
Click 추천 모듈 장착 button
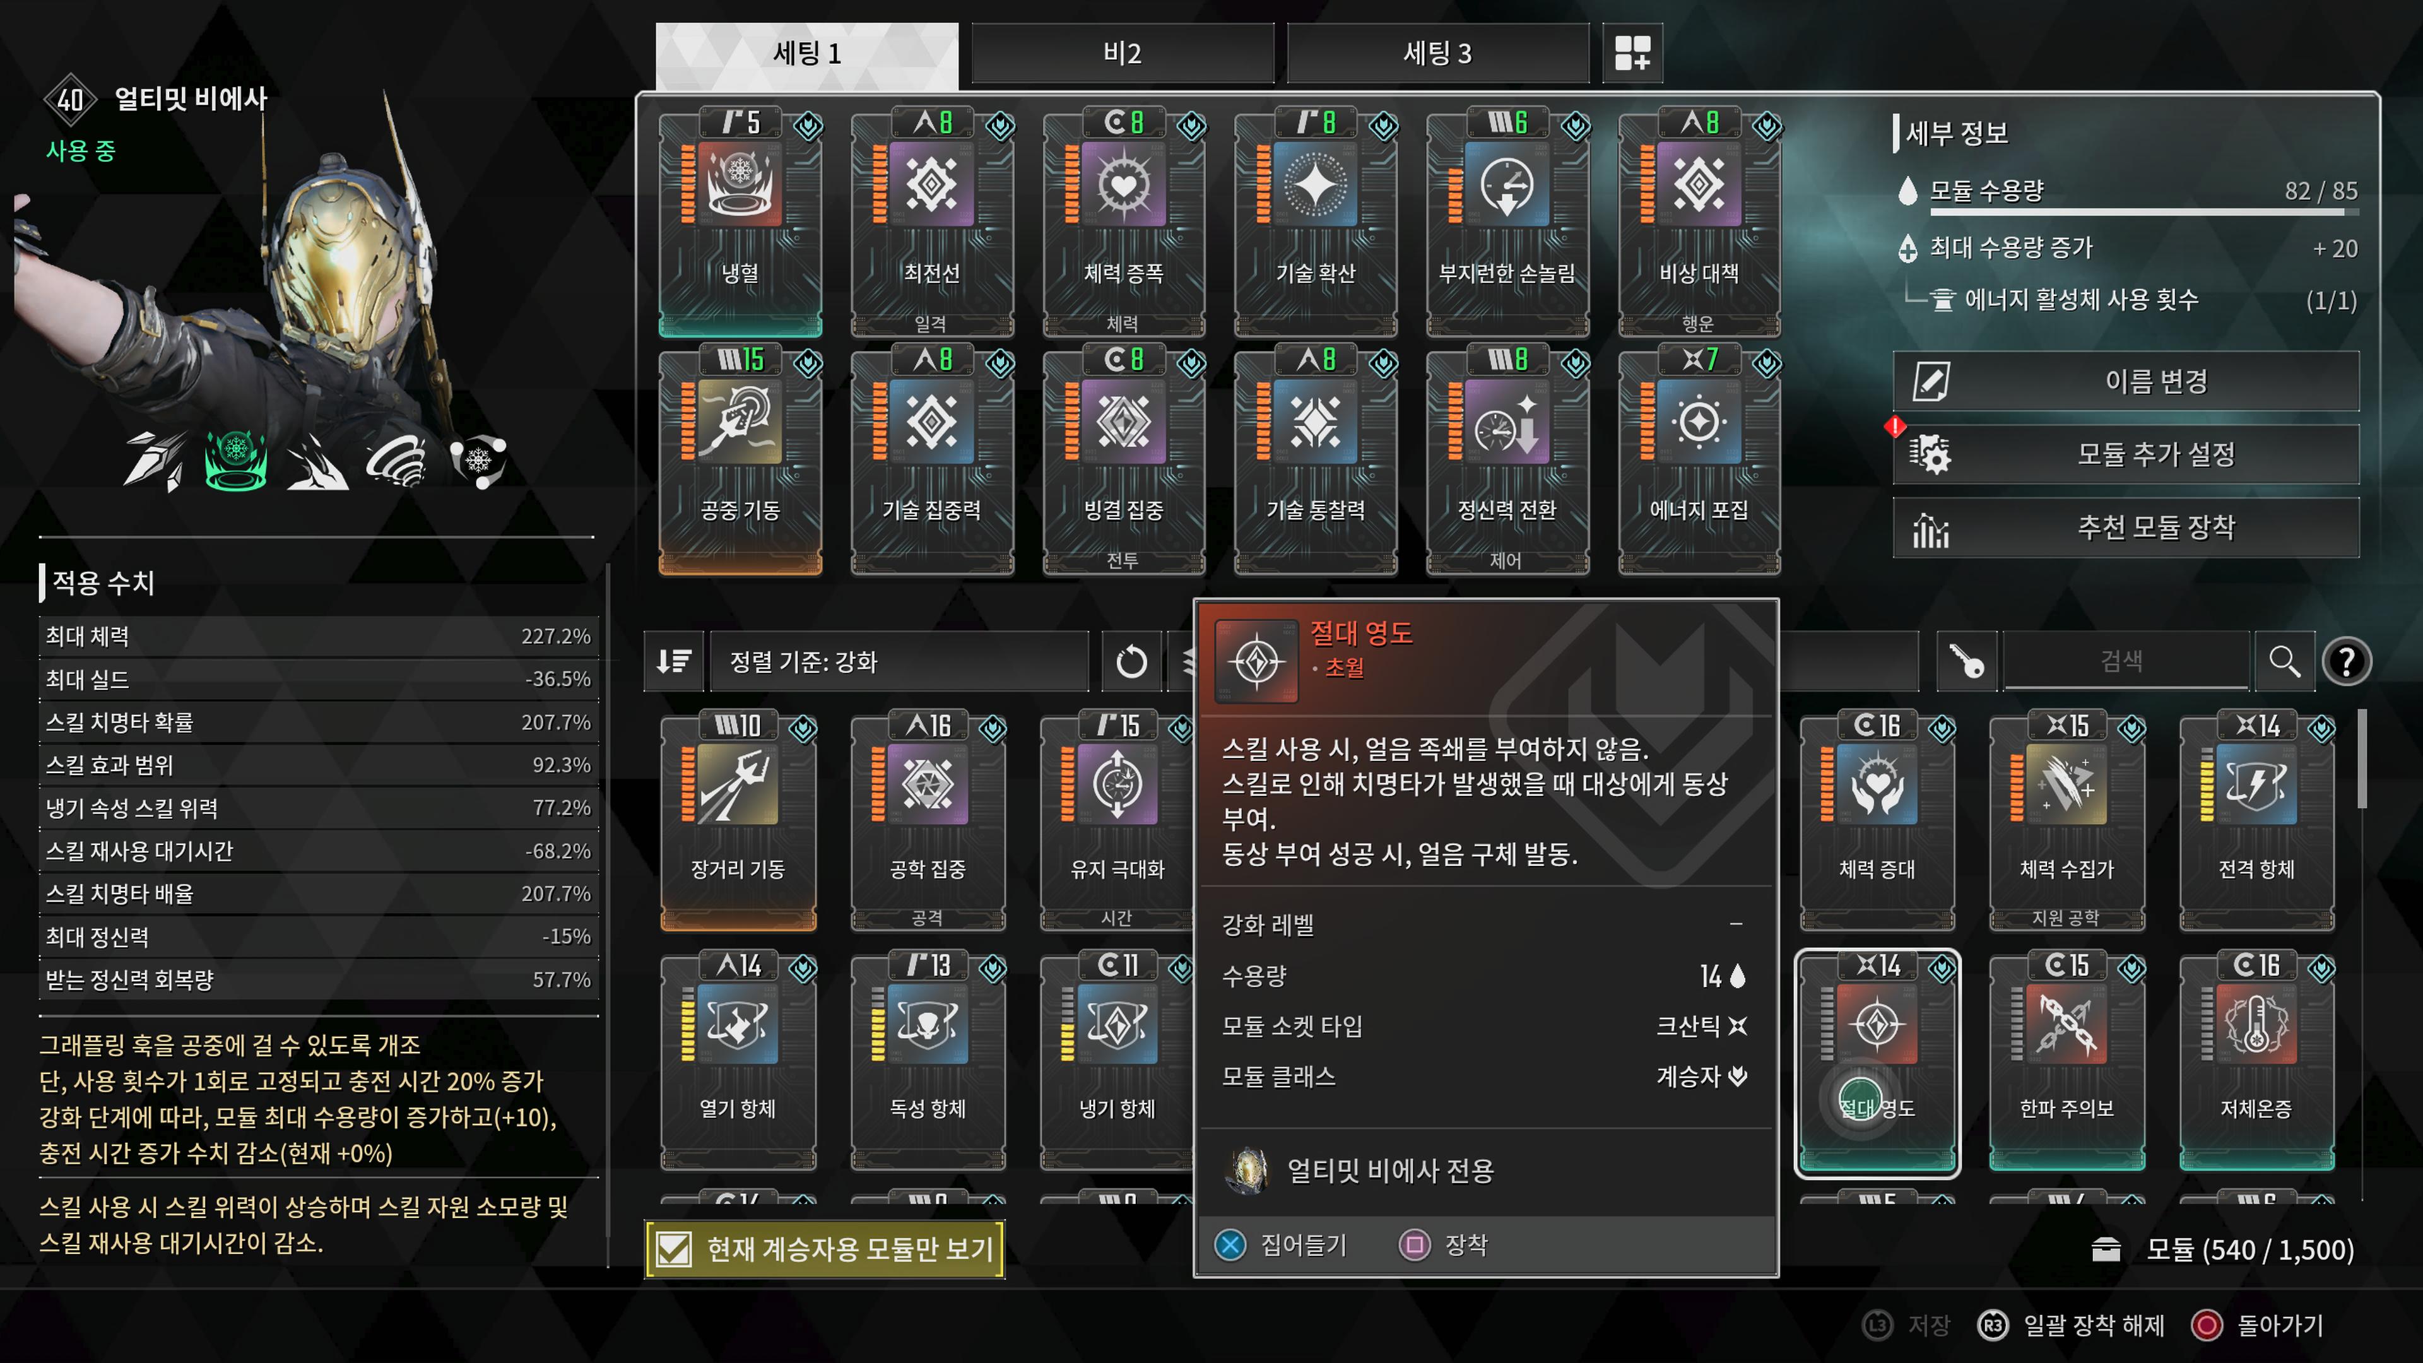click(2126, 528)
